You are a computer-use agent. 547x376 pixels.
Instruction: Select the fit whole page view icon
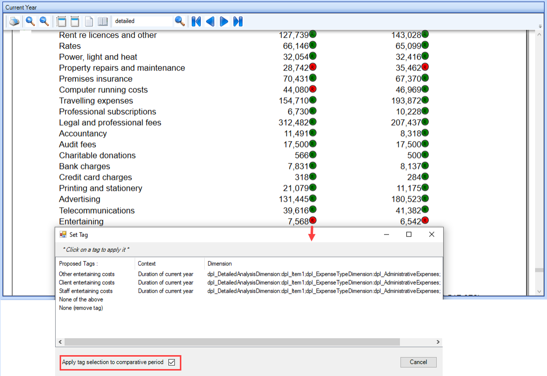pyautogui.click(x=62, y=21)
